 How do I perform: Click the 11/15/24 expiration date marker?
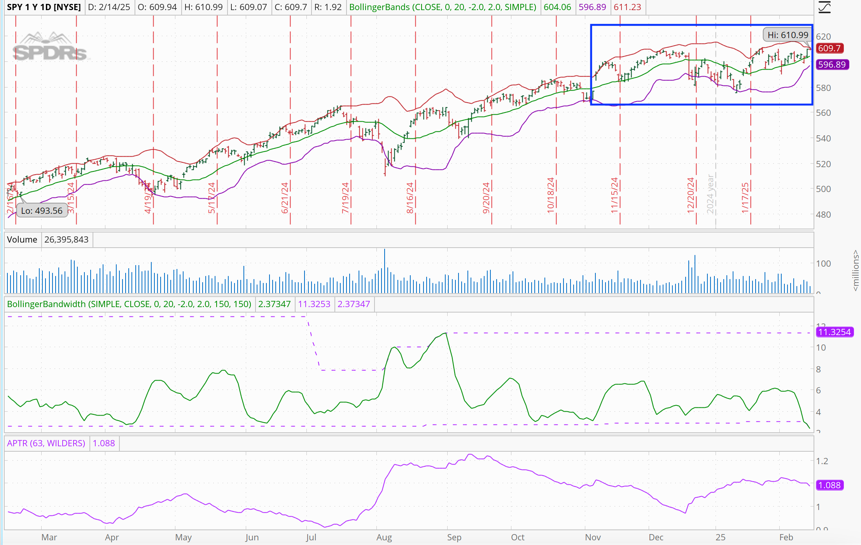pyautogui.click(x=614, y=195)
